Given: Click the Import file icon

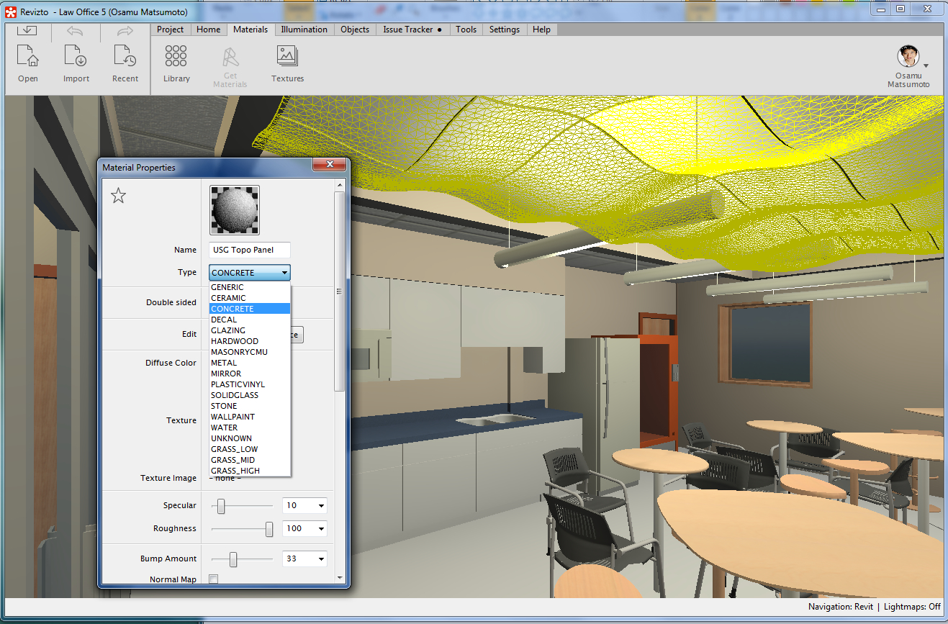Looking at the screenshot, I should pyautogui.click(x=76, y=56).
